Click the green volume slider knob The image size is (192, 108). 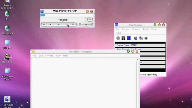(x=86, y=25)
